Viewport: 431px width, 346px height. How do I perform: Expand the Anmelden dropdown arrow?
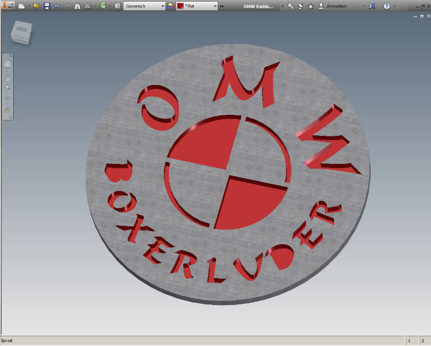[x=364, y=6]
